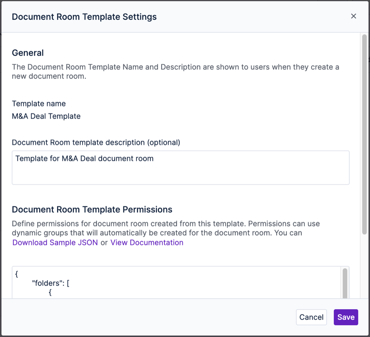Dismiss the dialog using the X icon
This screenshot has height=337, width=370.
point(353,16)
